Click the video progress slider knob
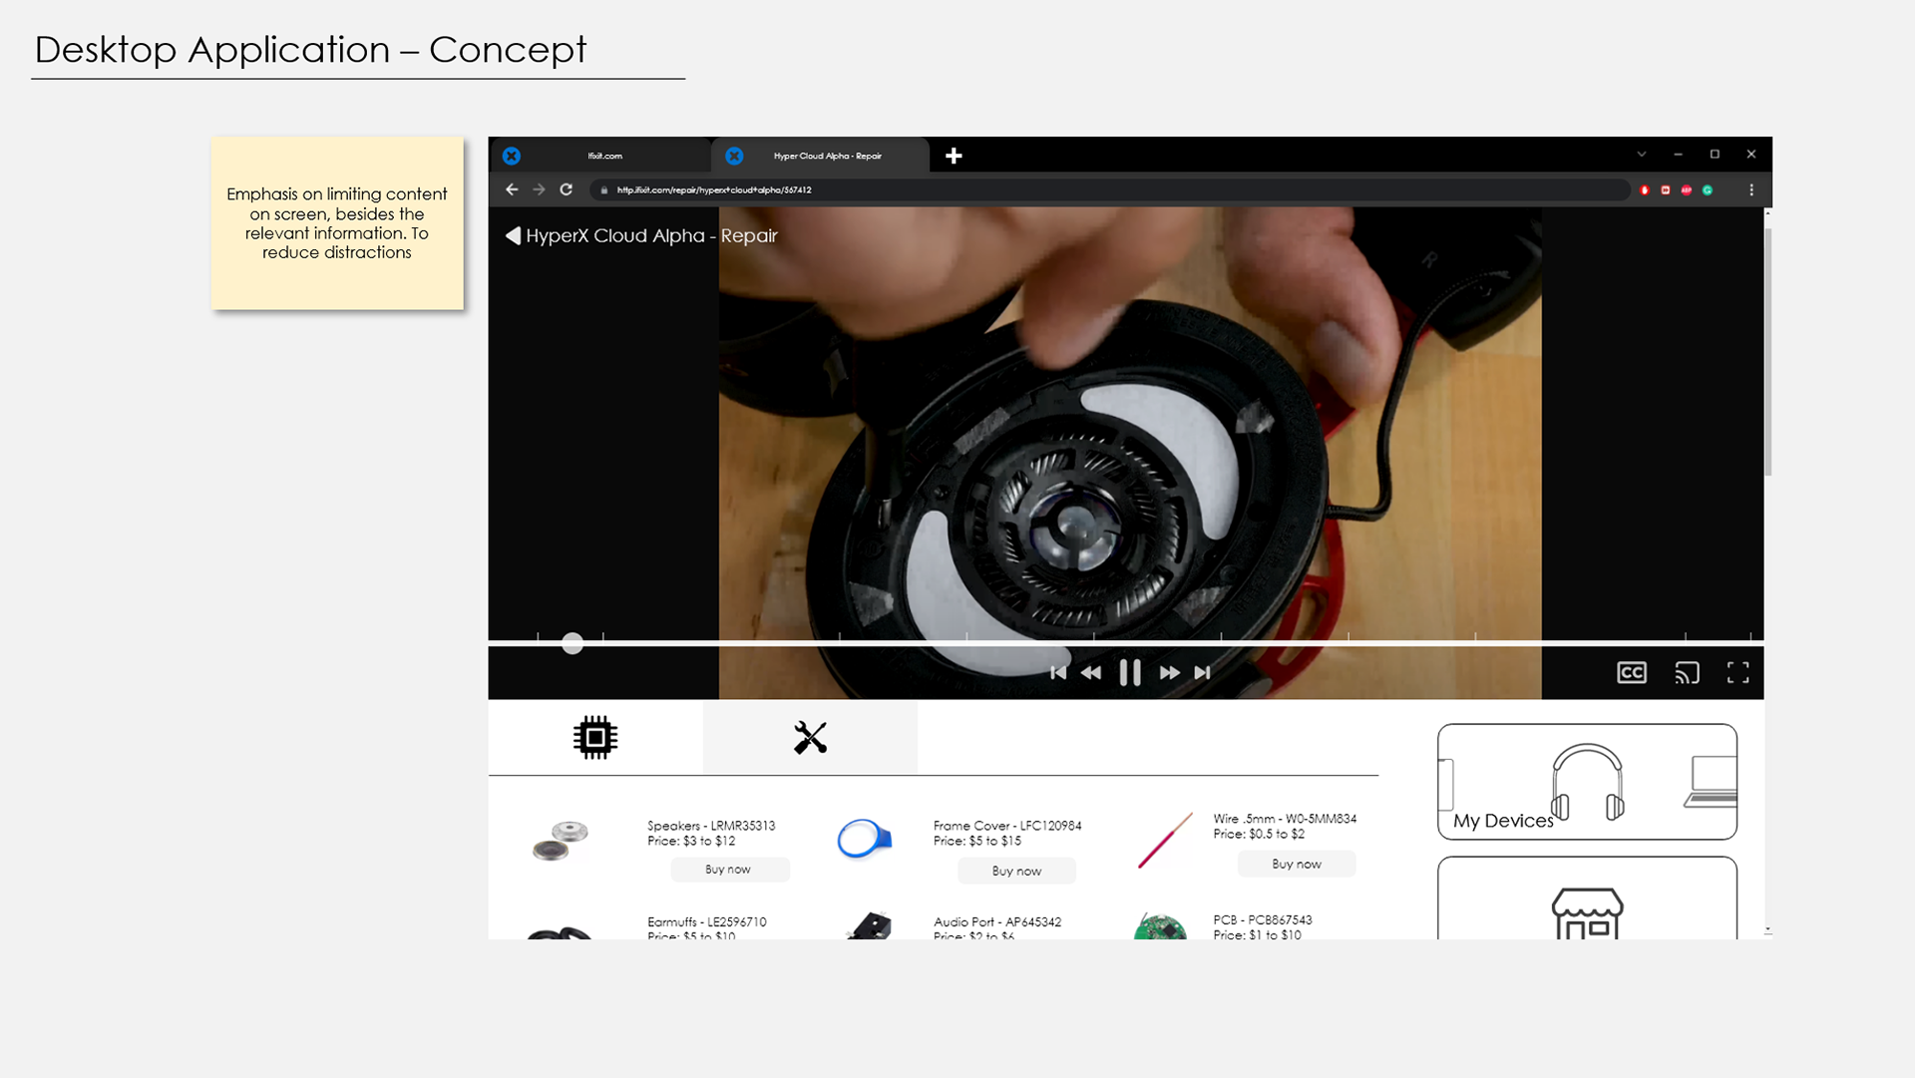Viewport: 1915px width, 1078px height. [x=573, y=644]
